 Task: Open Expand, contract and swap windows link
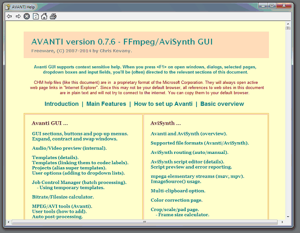tap(75, 139)
